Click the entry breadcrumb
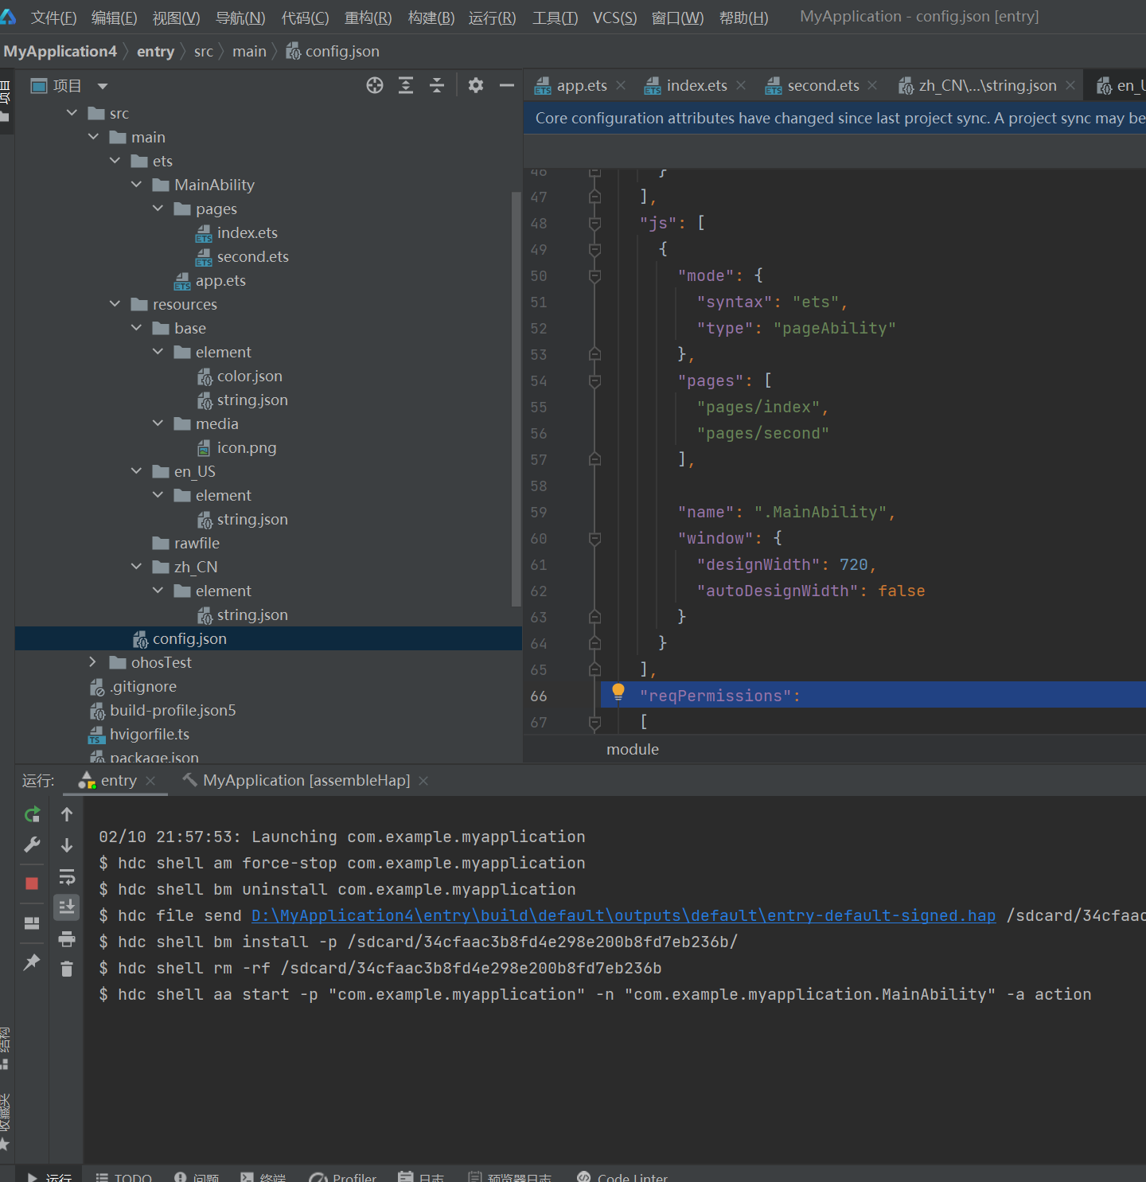The height and width of the screenshot is (1182, 1146). (x=155, y=52)
